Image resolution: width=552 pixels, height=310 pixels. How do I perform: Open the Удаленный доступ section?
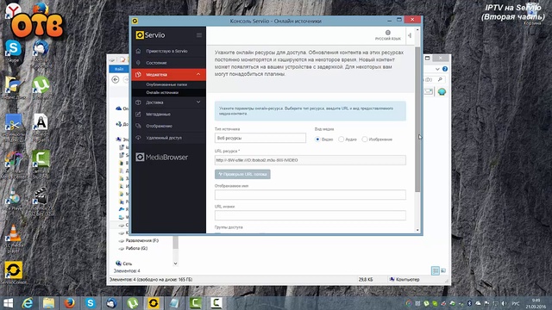(x=164, y=138)
